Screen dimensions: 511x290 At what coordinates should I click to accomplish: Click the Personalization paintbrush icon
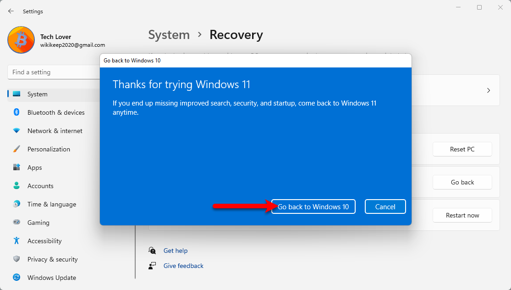[x=16, y=149]
